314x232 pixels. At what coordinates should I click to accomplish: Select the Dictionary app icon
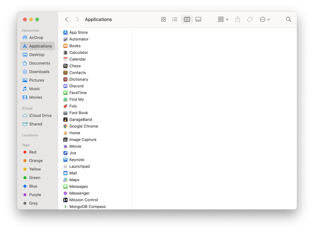point(65,79)
